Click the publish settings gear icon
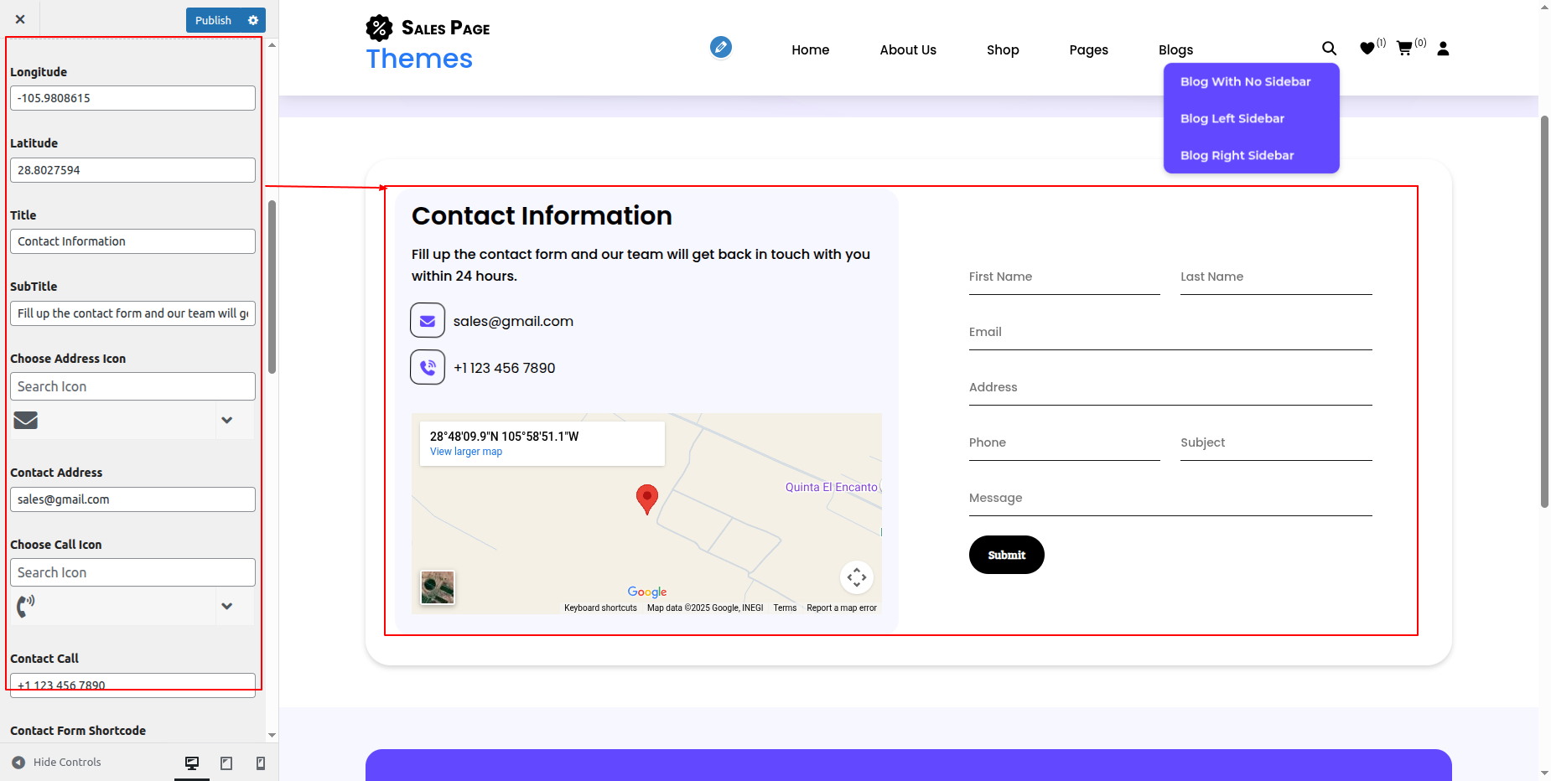 pos(253,20)
